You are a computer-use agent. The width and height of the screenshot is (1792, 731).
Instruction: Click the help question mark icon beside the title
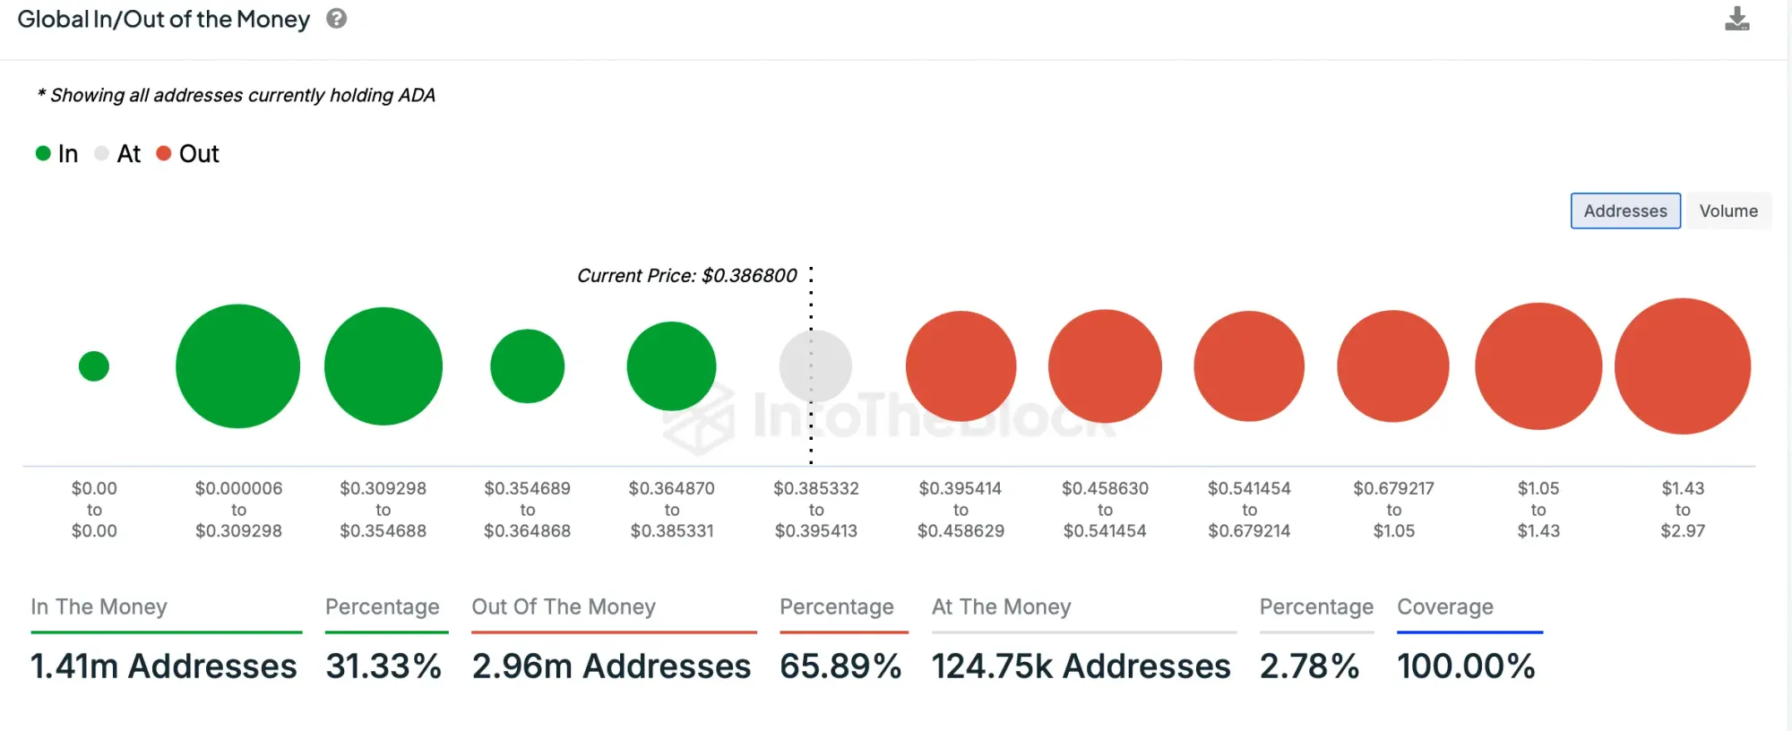pyautogui.click(x=336, y=19)
